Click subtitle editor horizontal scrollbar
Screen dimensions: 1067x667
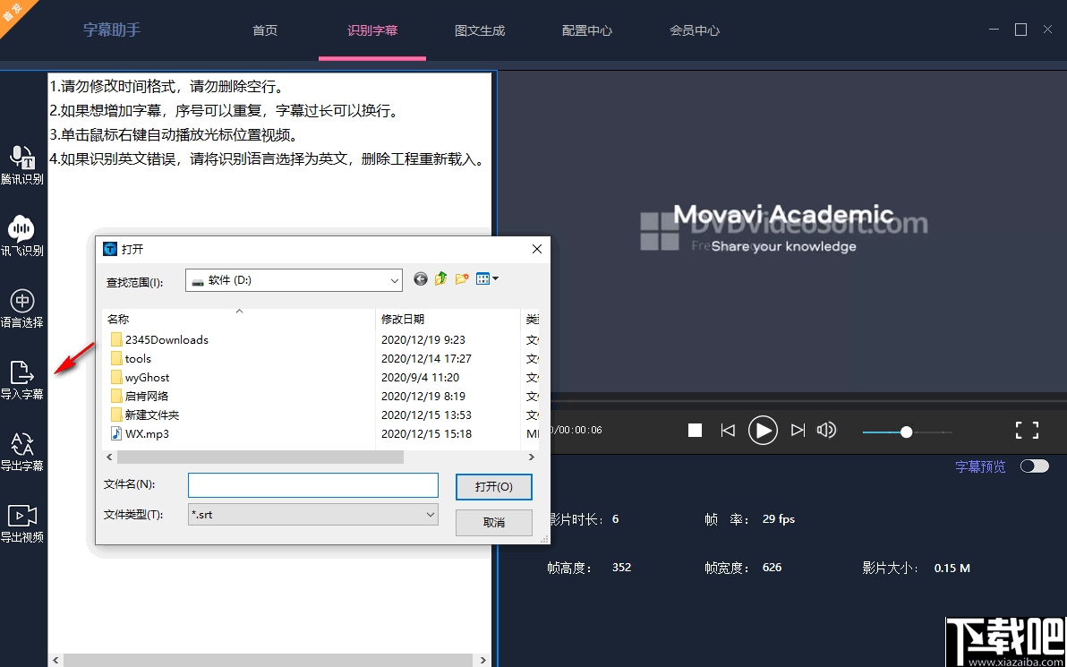point(269,660)
